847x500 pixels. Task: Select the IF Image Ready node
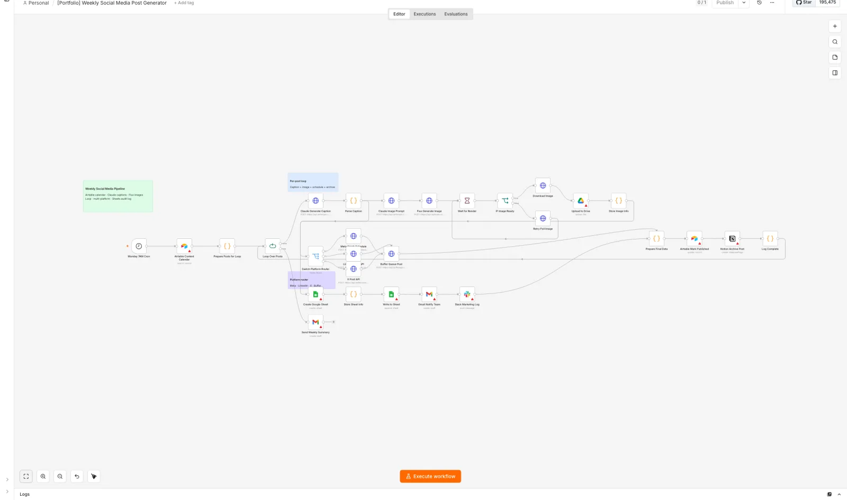pyautogui.click(x=505, y=201)
